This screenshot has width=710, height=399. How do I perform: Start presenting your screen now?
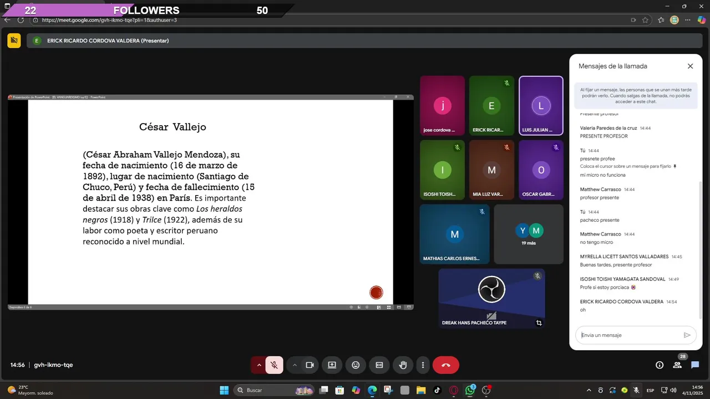pyautogui.click(x=332, y=365)
